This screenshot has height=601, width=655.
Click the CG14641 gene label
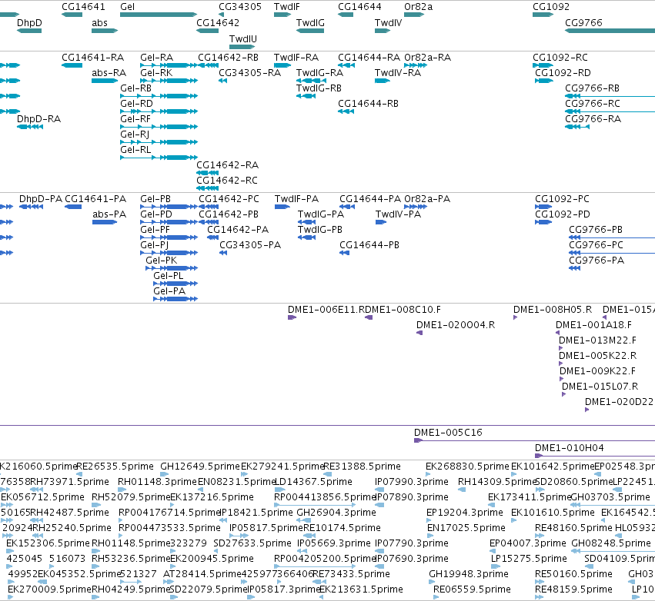pyautogui.click(x=83, y=7)
